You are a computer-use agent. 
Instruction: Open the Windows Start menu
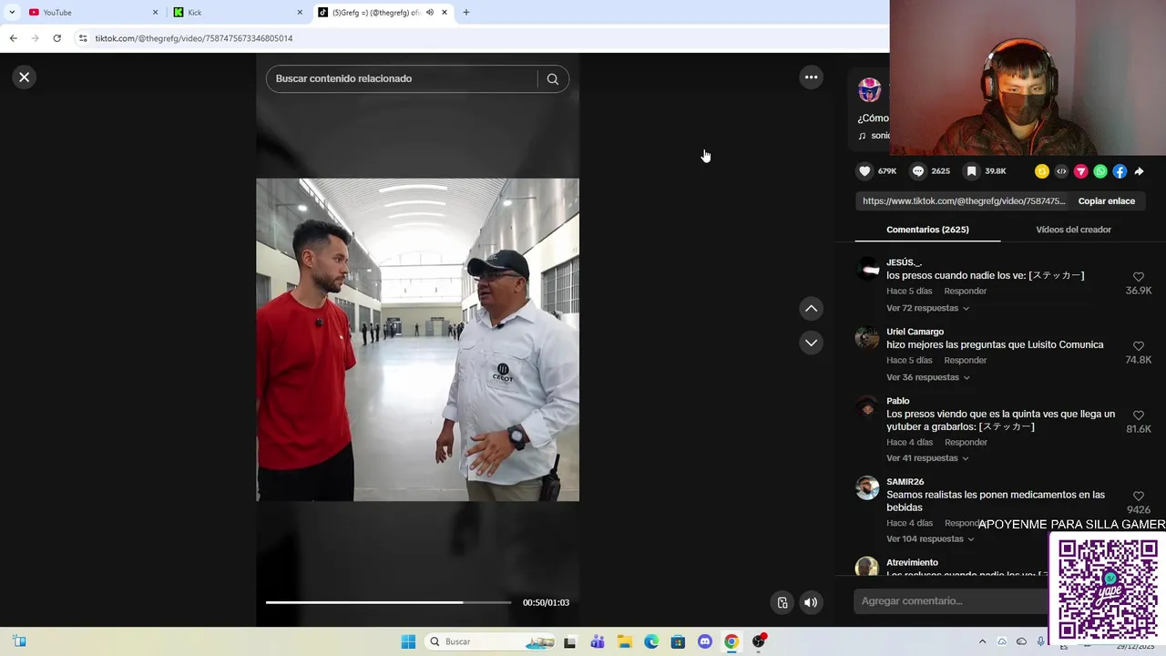[408, 641]
